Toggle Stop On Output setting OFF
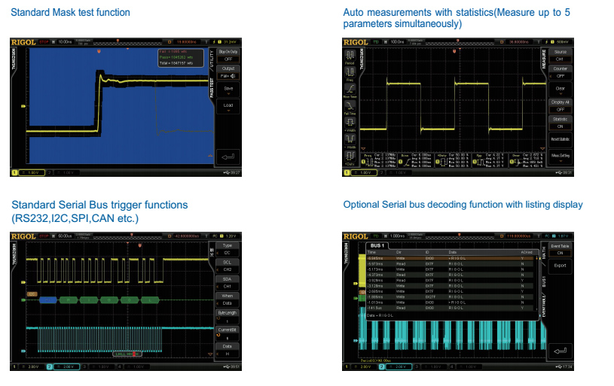The height and width of the screenshot is (386, 614). click(229, 55)
